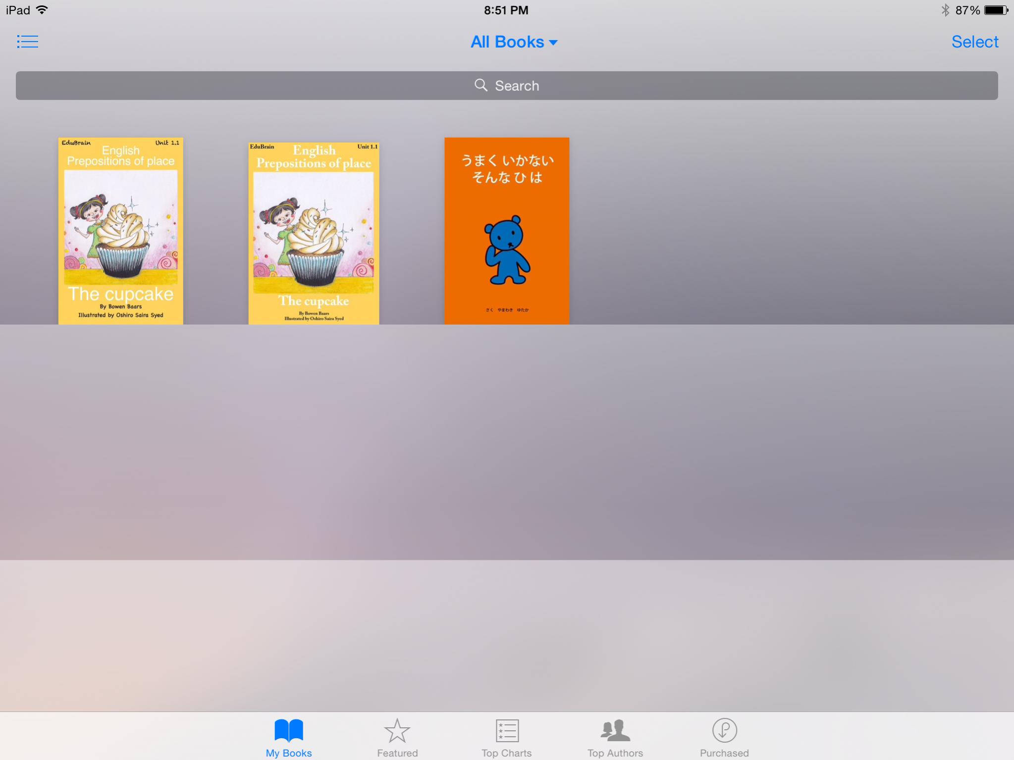
Task: Tap the Wi-Fi status icon
Action: click(x=43, y=10)
